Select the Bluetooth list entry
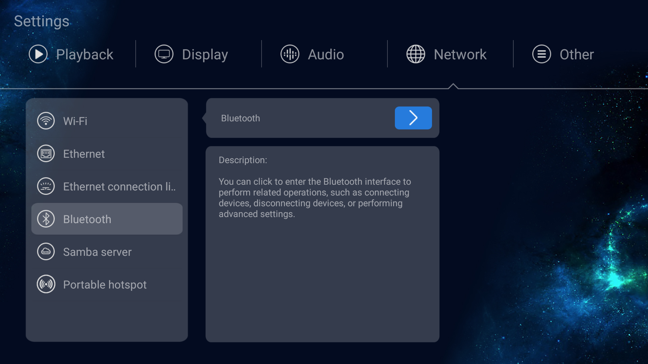 [107, 219]
